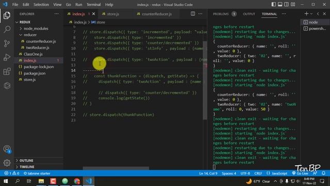Open the Edit menu
The image size is (330, 186).
point(26,5)
